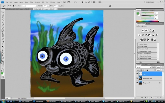Screen dimensions: 165x103
Task: Add a Color Balance adjustment
Action: tap(146, 35)
